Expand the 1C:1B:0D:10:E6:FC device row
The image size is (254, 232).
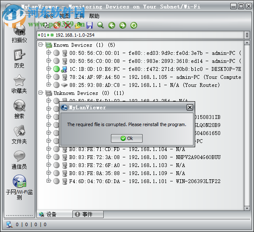pos(48,69)
